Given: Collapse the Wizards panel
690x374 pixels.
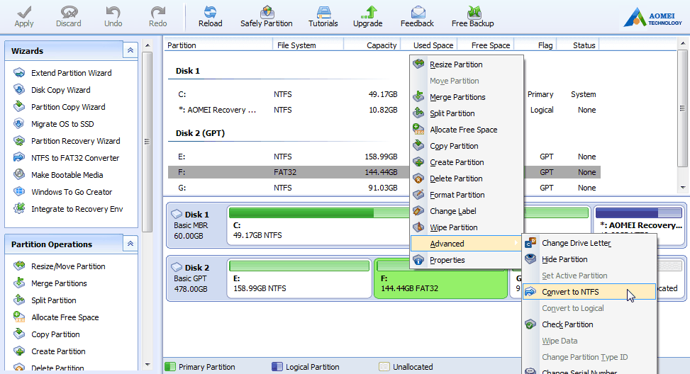Looking at the screenshot, I should click(x=130, y=50).
